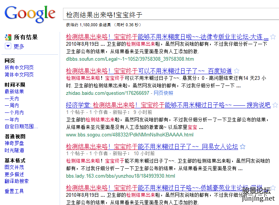
Task: Open the 翻译助搜索 translated search option
Action: (x=16, y=181)
